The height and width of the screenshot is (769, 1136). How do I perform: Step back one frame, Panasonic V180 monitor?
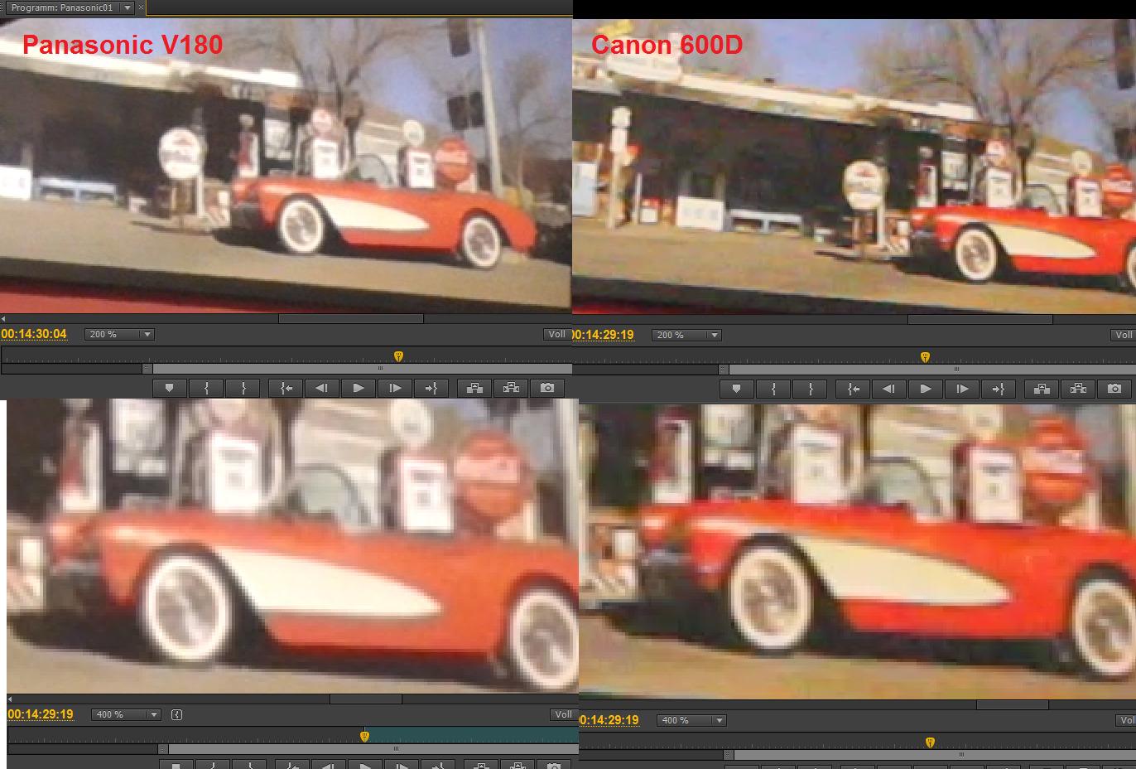click(322, 388)
